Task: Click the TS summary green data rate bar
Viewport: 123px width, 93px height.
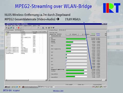Action: [76, 39]
